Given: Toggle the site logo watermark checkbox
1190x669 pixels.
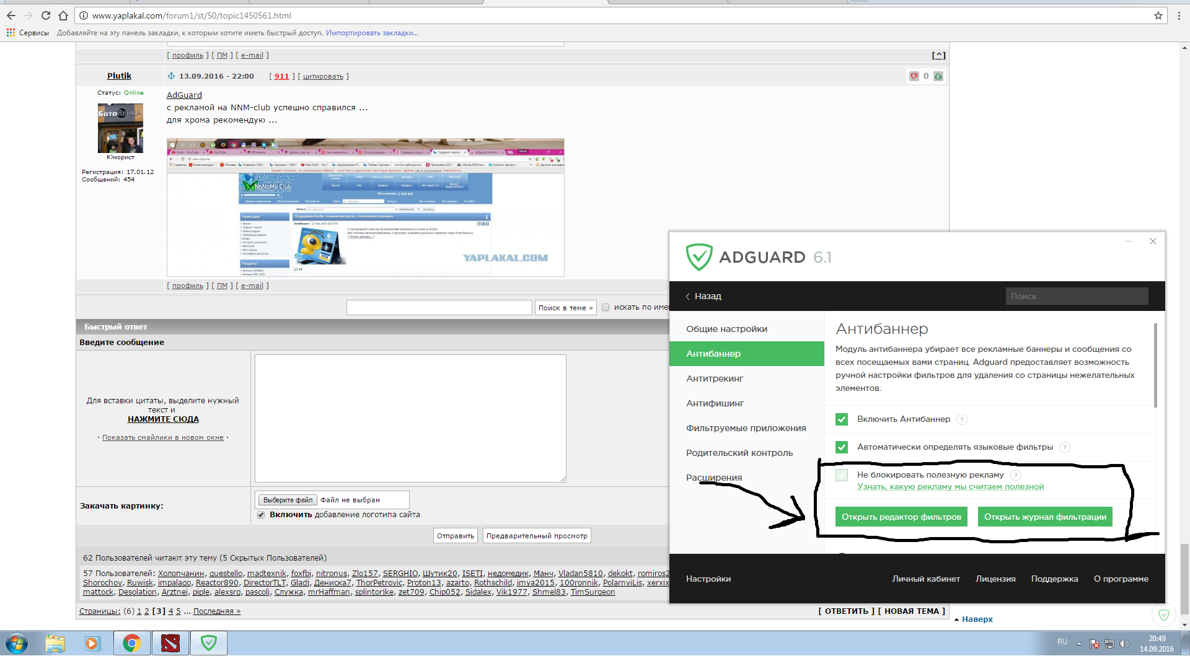Looking at the screenshot, I should [x=261, y=515].
